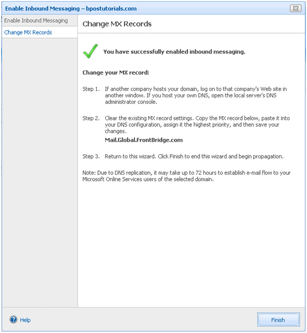Click the Step 2 label

click(x=91, y=118)
